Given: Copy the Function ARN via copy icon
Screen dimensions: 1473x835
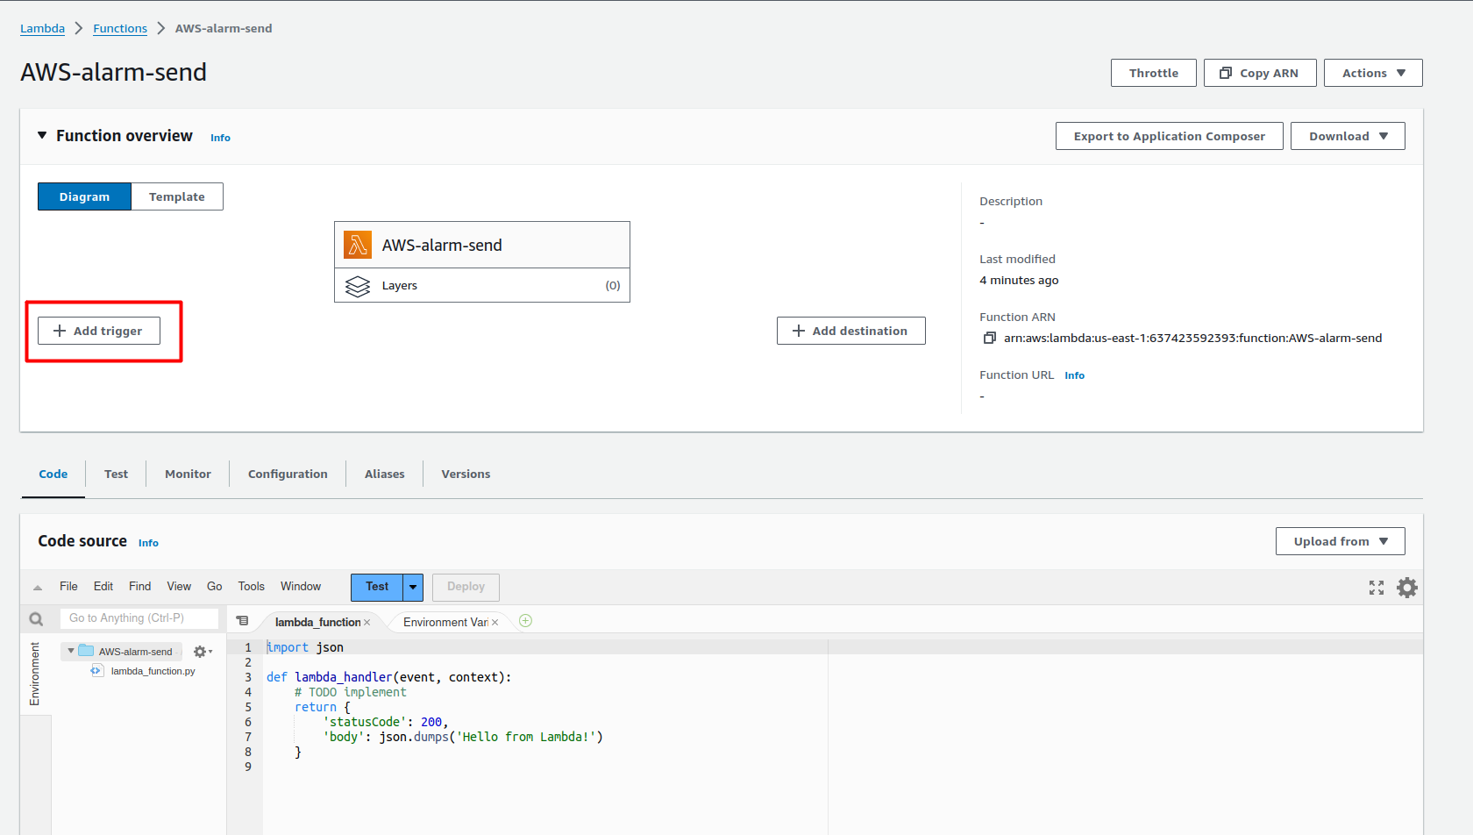Looking at the screenshot, I should [x=989, y=339].
